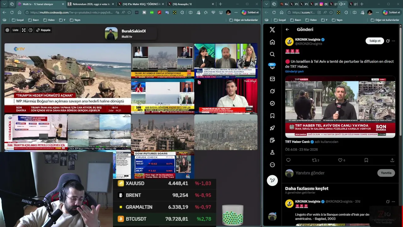Viewport: 403px width, 227px height.
Task: Click the Liste button in Multi tv
Action: [x=15, y=30]
